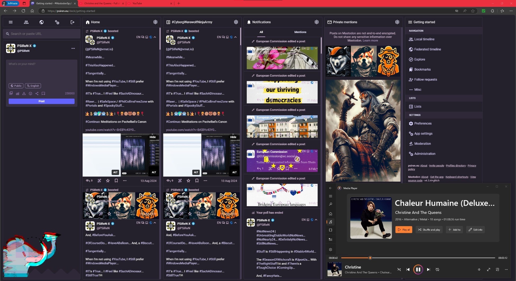Mute Media Player volume

tap(479, 269)
